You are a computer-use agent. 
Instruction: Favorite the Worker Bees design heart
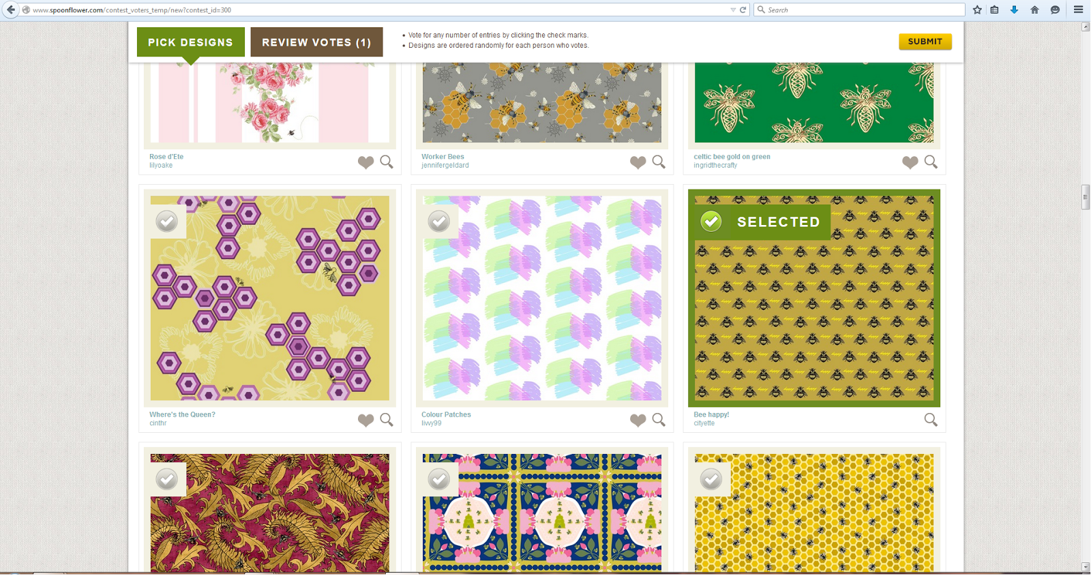point(638,162)
